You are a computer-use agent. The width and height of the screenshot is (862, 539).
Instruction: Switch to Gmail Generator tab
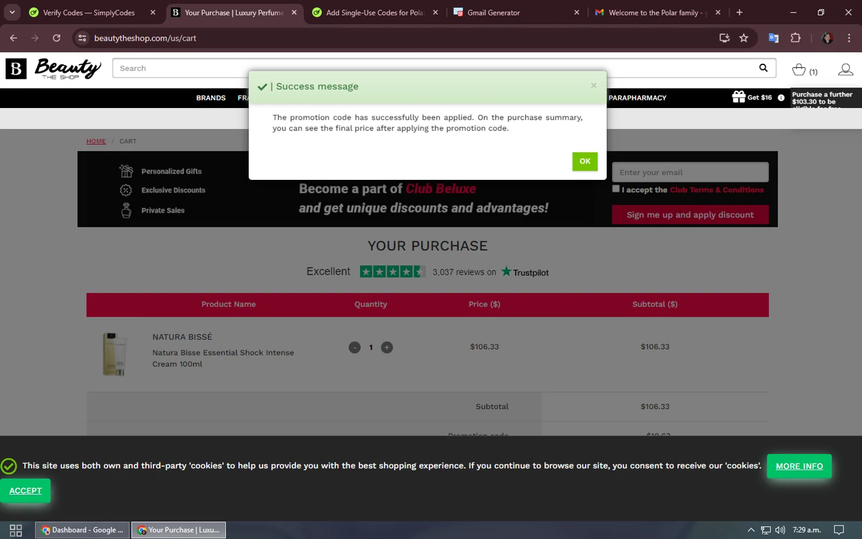[517, 13]
